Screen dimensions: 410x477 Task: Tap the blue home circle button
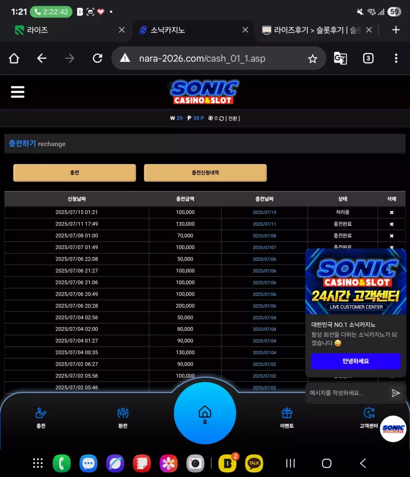pyautogui.click(x=205, y=413)
